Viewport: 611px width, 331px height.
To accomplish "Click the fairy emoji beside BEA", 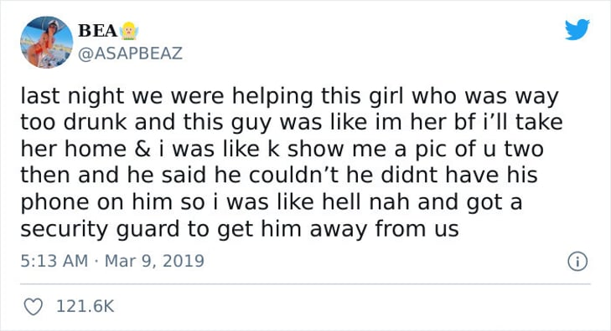I will coord(128,31).
